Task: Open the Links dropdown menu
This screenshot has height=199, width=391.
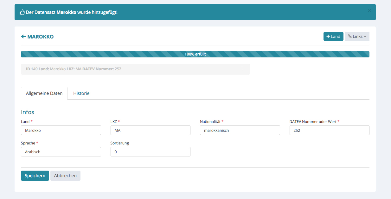Action: [x=357, y=37]
